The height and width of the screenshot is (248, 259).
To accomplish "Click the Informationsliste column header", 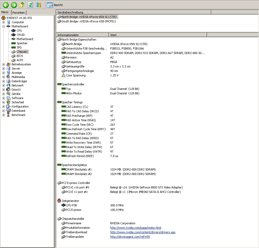I will [x=82, y=35].
